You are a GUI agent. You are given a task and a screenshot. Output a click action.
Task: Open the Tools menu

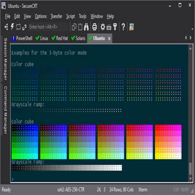coord(82,17)
